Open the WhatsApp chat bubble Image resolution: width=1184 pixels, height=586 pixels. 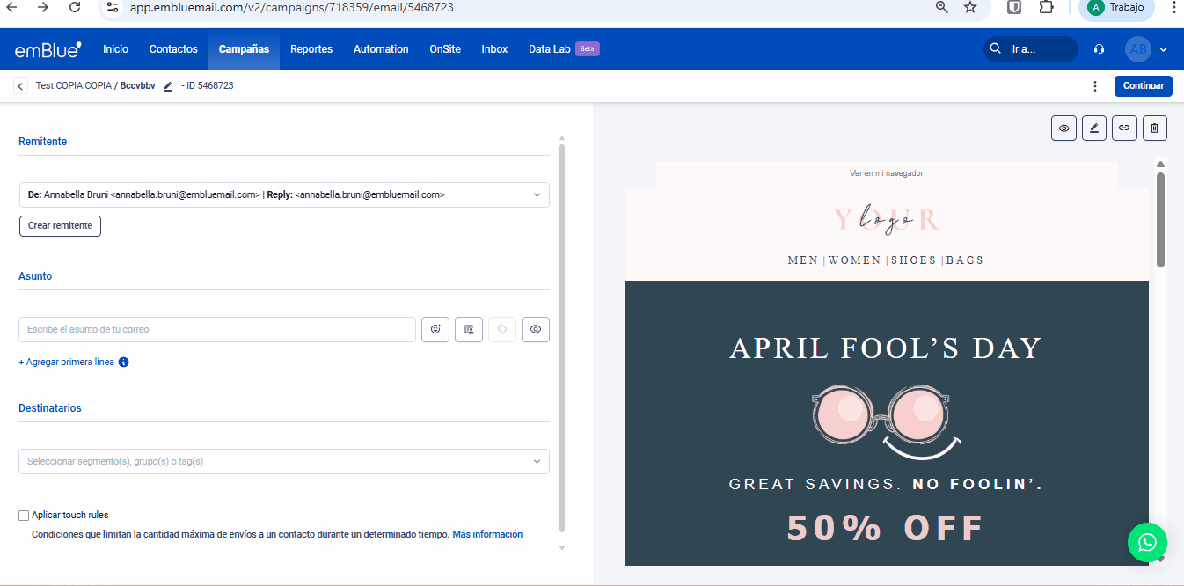click(x=1147, y=543)
